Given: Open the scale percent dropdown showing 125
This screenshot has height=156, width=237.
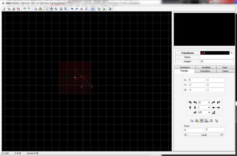Looking at the screenshot, I should (x=209, y=112).
